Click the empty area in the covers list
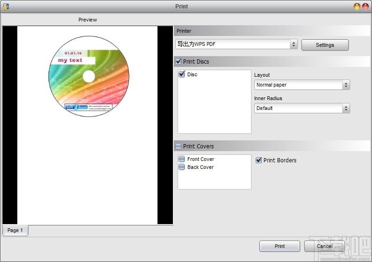Screen dimensions: 372x262 [214, 180]
